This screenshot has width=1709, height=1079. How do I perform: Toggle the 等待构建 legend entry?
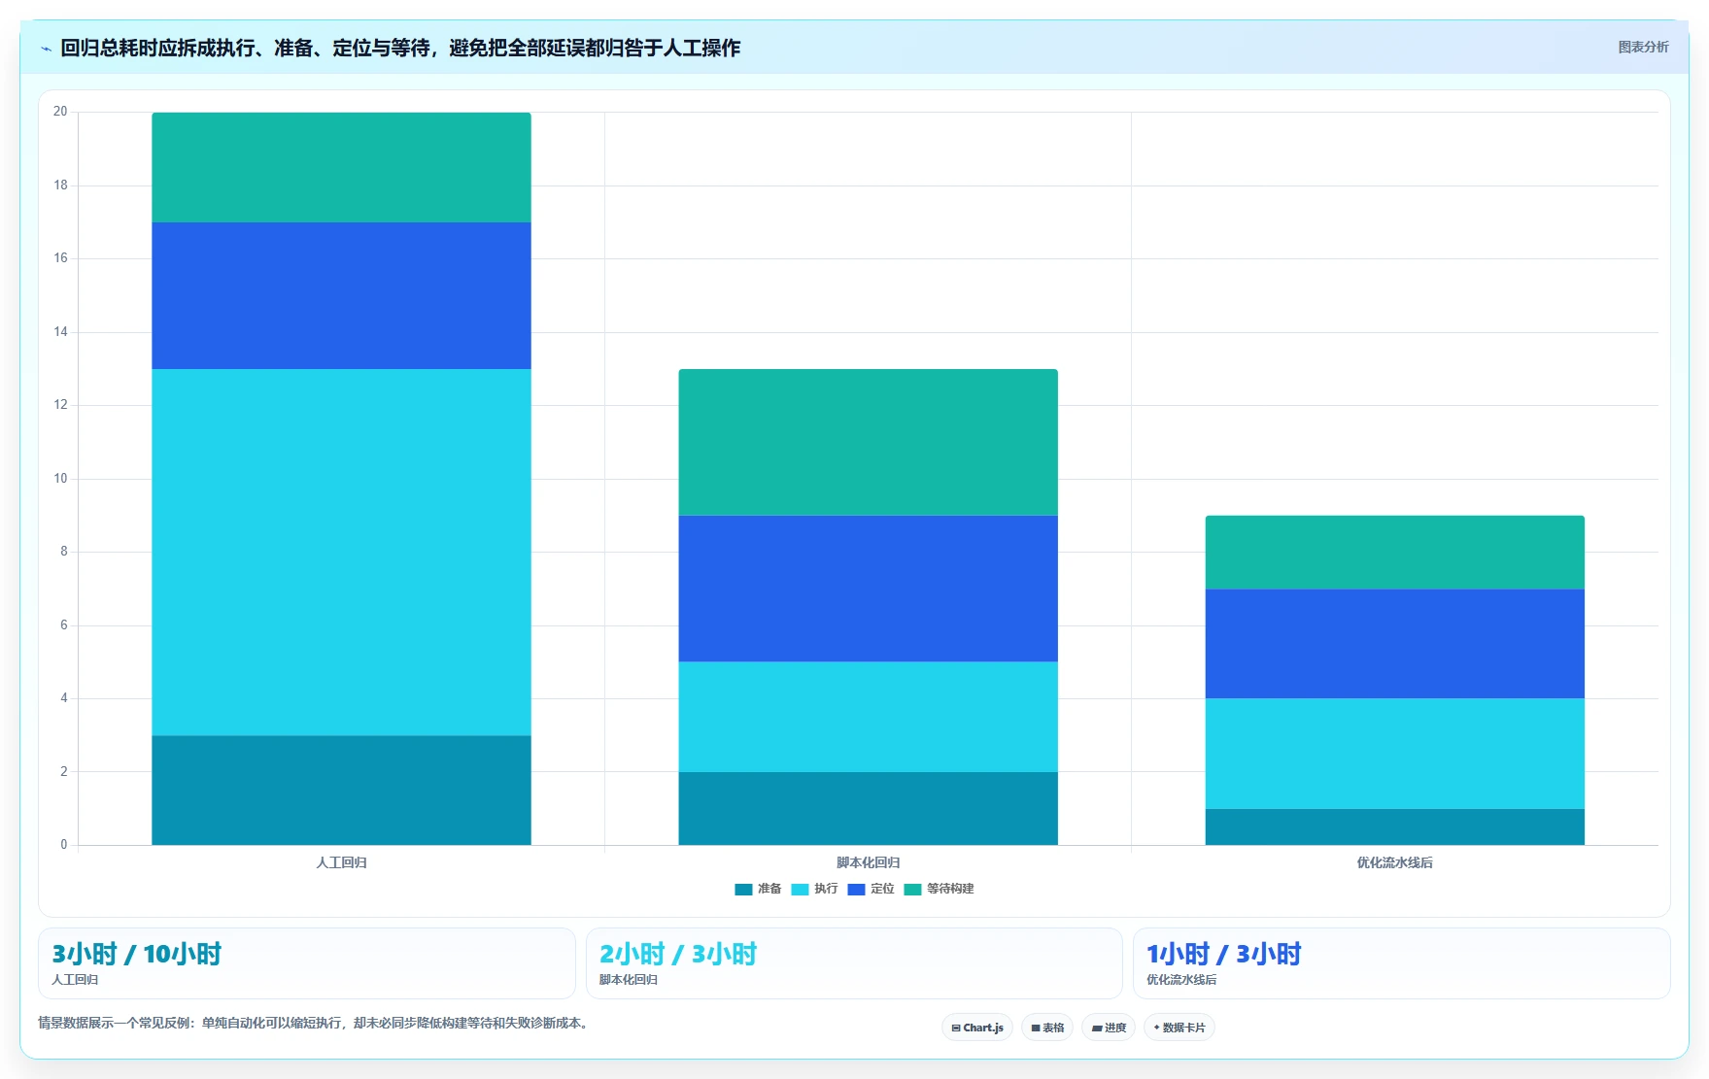coord(940,890)
